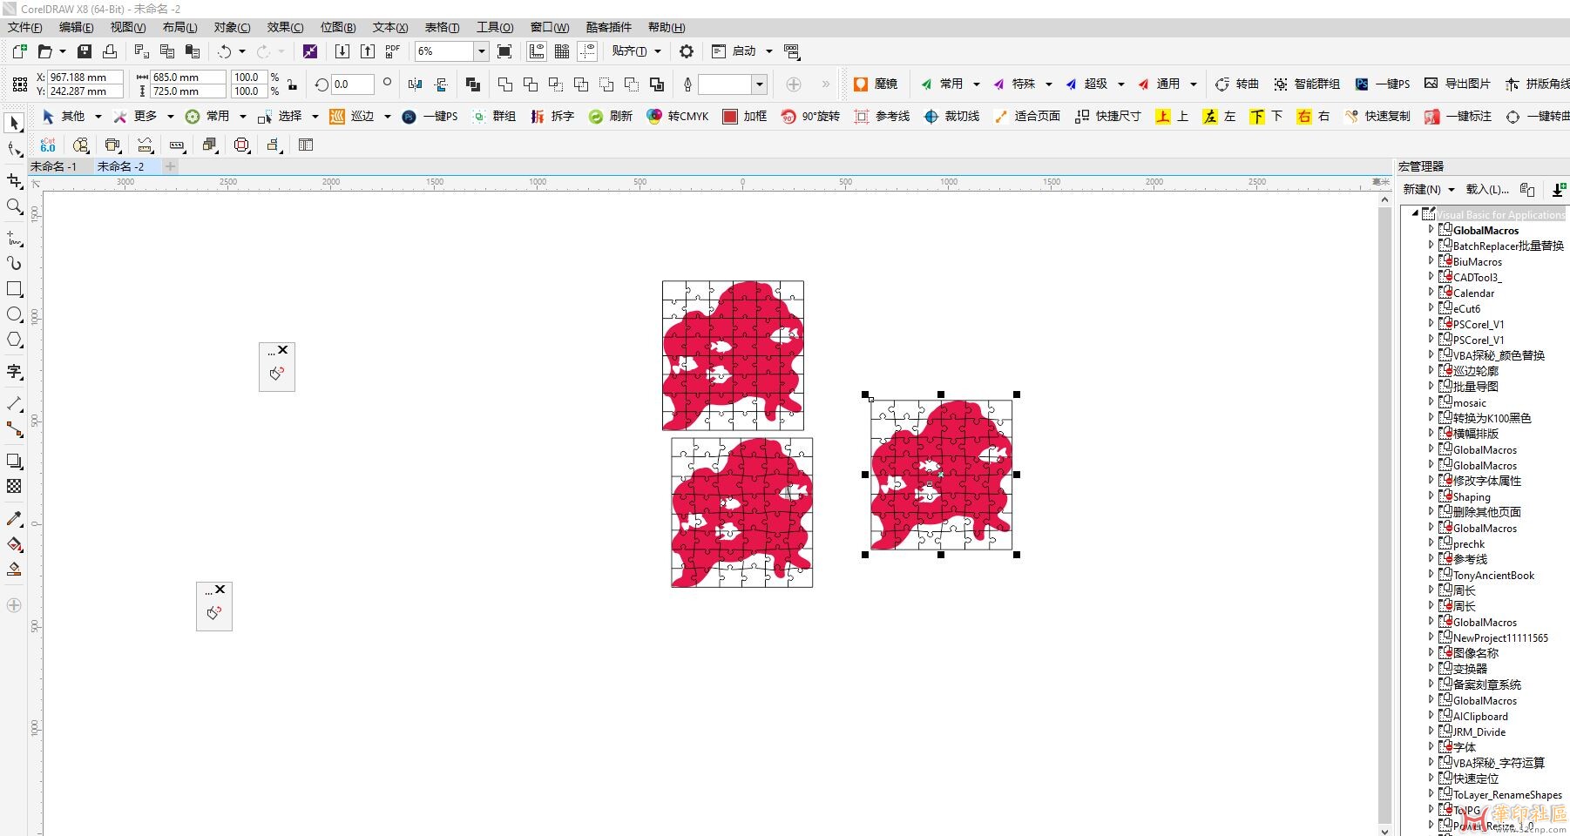Click the Weld shapes icon
This screenshot has width=1570, height=836.
505,84
